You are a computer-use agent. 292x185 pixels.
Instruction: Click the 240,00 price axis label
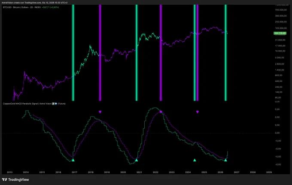(x=279, y=87)
